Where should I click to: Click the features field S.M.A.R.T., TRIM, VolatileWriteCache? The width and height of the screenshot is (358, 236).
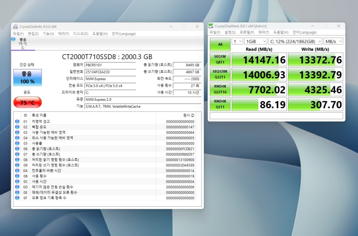click(143, 106)
